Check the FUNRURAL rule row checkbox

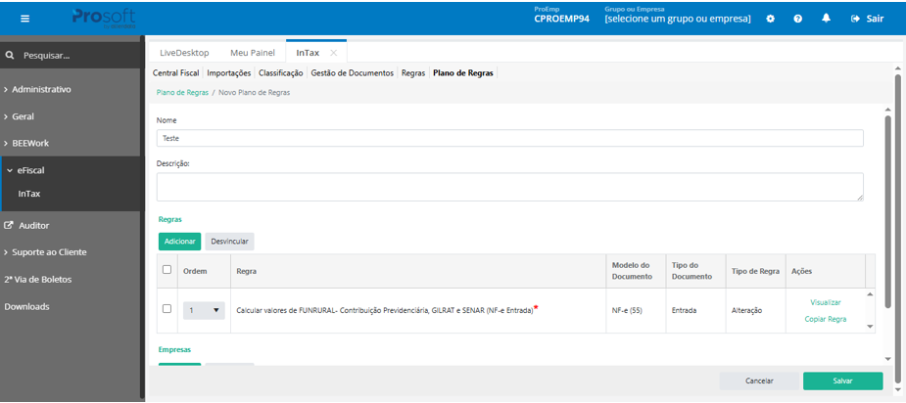tap(167, 309)
